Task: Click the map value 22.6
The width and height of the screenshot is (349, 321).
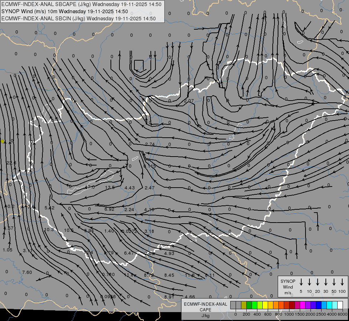Action: coord(11,163)
